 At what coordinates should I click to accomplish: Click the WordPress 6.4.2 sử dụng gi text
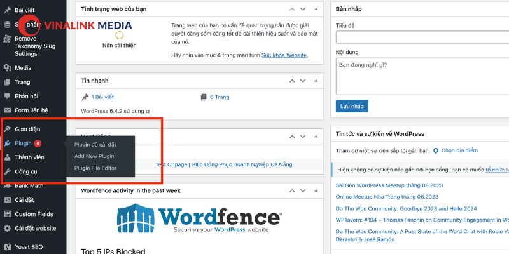click(116, 111)
